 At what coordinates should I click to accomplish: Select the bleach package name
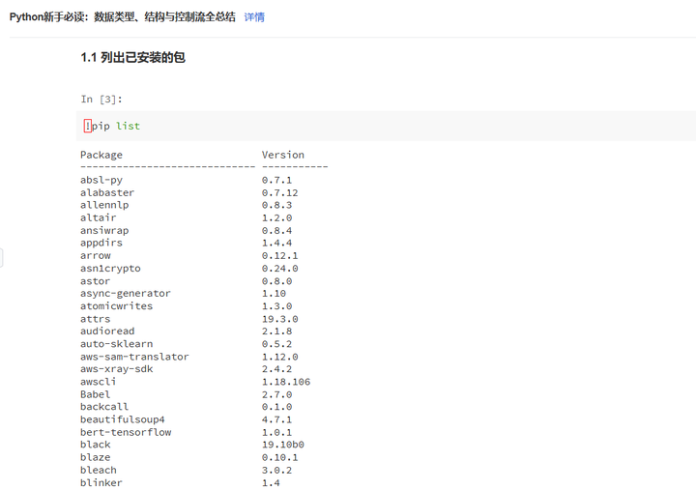tap(98, 470)
